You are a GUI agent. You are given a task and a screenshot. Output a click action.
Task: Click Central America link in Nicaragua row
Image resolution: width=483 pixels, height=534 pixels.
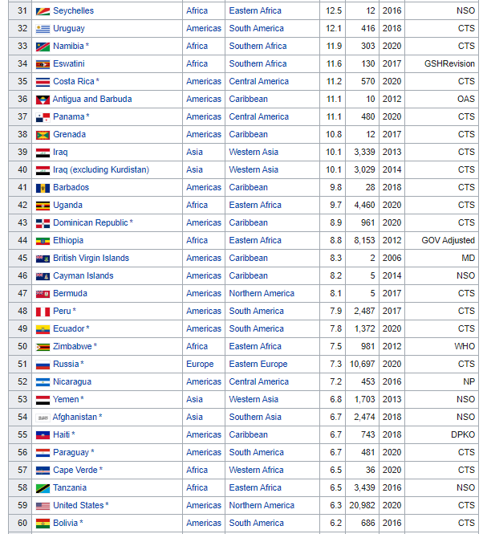coord(258,381)
